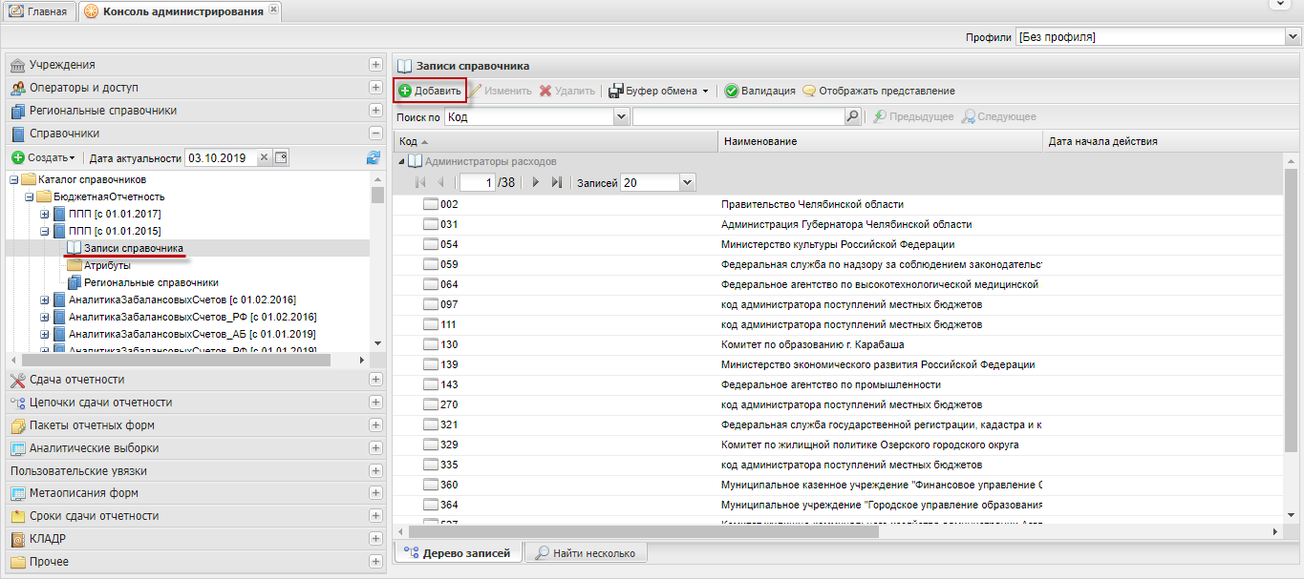The width and height of the screenshot is (1304, 579).
Task: Open the calendar picker for Дата актуальности
Action: pos(281,157)
